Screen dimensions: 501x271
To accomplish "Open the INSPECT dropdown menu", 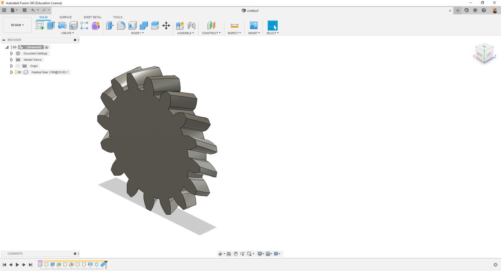I will (234, 33).
